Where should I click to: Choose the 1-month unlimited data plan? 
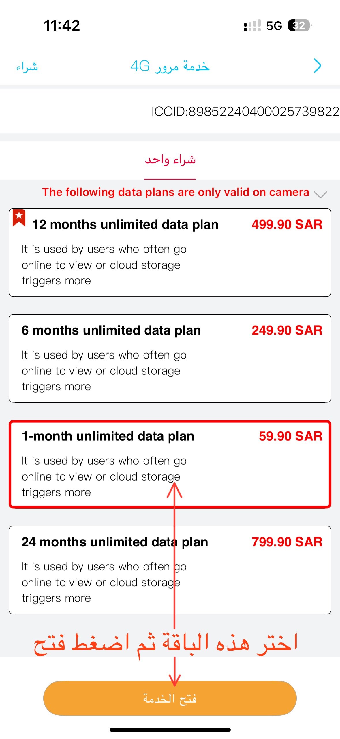click(170, 464)
